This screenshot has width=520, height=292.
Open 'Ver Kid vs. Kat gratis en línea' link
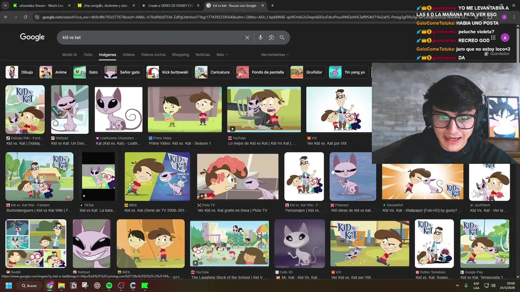tap(232, 210)
